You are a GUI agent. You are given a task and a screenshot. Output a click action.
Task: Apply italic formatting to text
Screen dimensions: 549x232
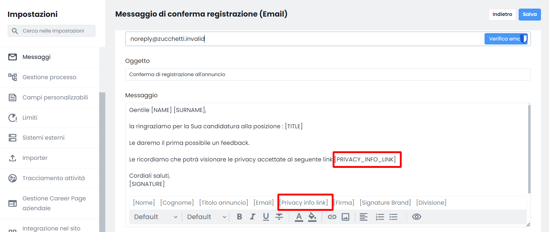(x=253, y=217)
